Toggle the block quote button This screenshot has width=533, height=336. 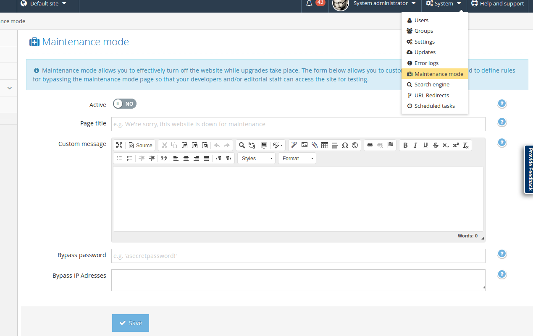[164, 158]
